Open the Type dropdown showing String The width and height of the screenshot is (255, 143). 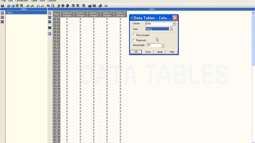pyautogui.click(x=171, y=29)
